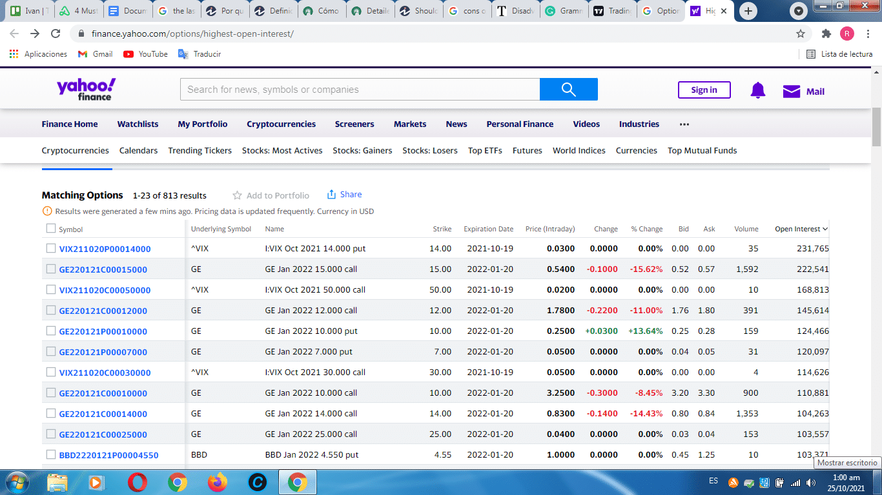The image size is (882, 495).
Task: Open YouTube bookmark
Action: tap(145, 54)
